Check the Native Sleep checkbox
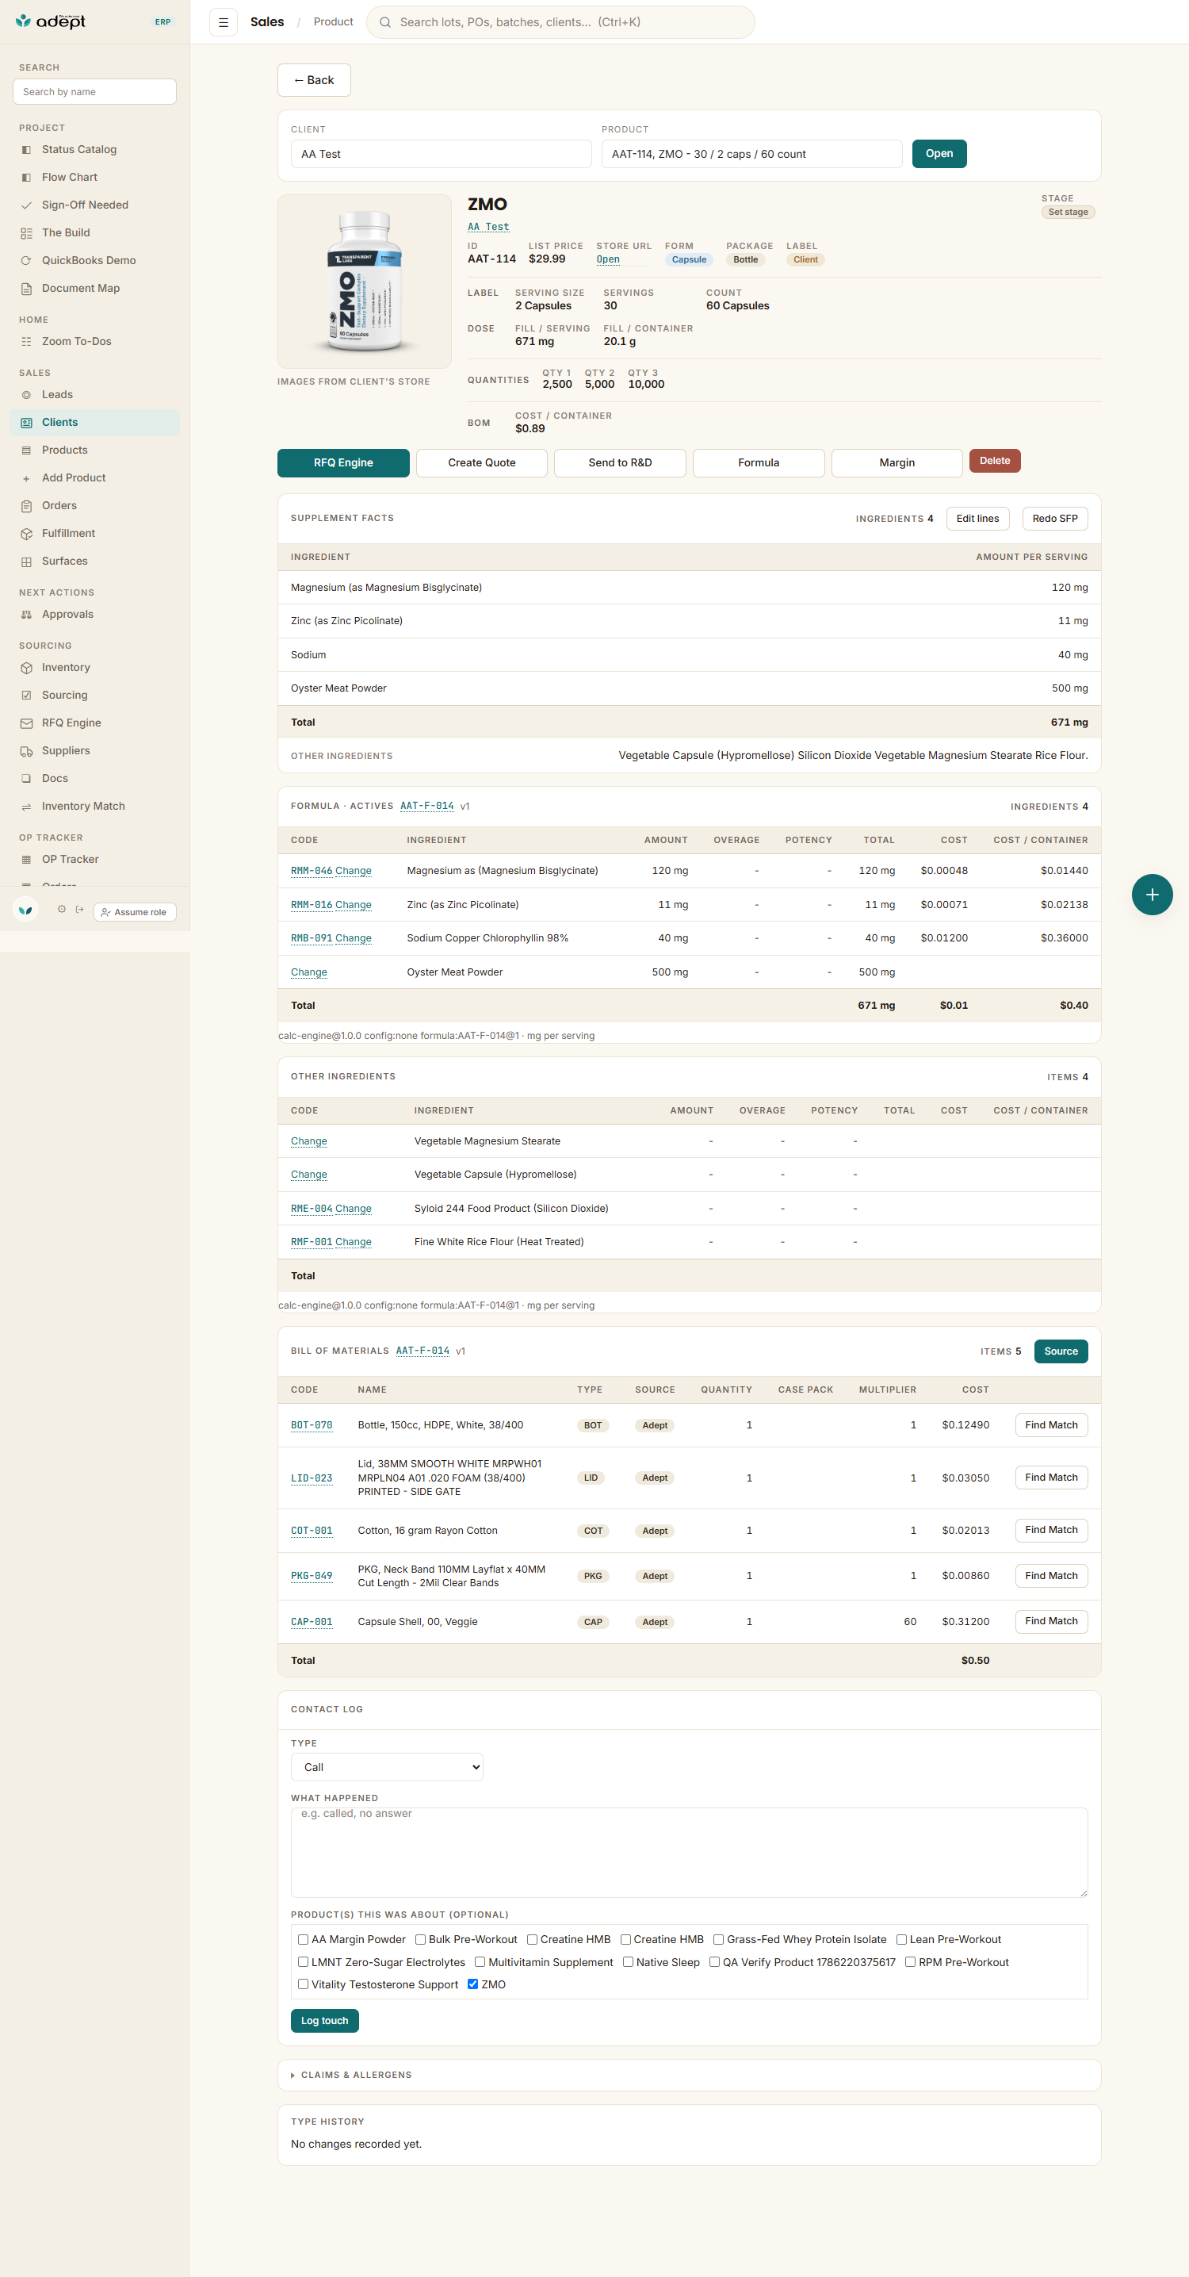 click(x=628, y=1961)
